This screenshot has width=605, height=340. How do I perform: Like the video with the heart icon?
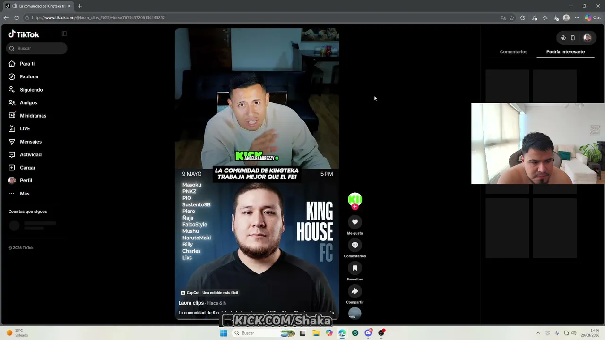pos(355,222)
